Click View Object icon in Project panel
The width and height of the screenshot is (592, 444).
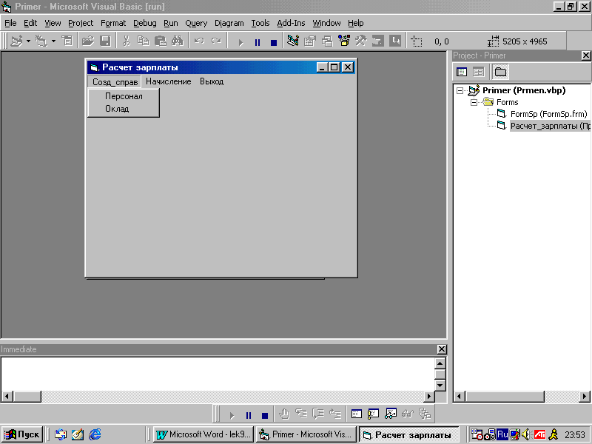pyautogui.click(x=479, y=72)
